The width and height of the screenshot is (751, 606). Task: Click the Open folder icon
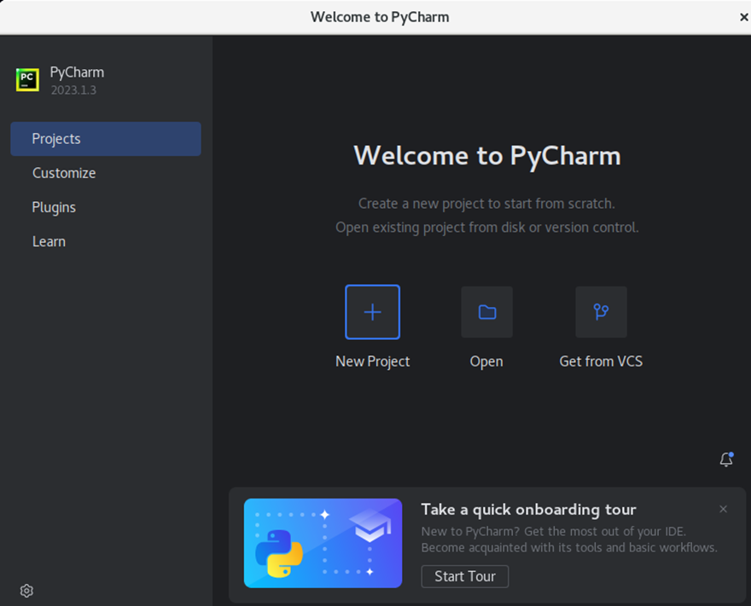pos(487,312)
